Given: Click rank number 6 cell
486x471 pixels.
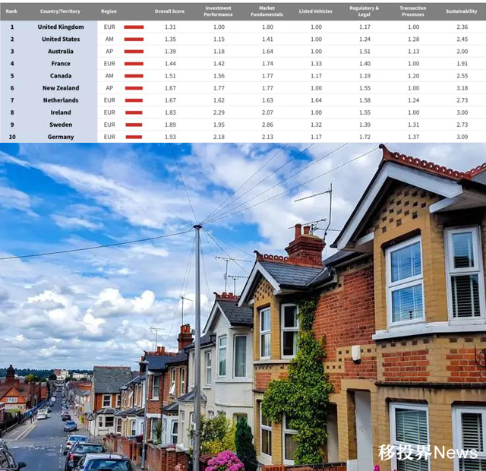Looking at the screenshot, I should coord(12,88).
